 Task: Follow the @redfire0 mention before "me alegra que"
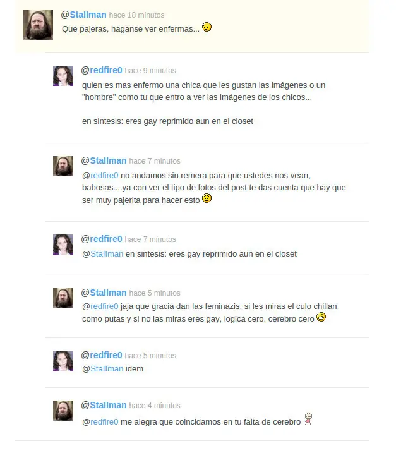coord(100,422)
